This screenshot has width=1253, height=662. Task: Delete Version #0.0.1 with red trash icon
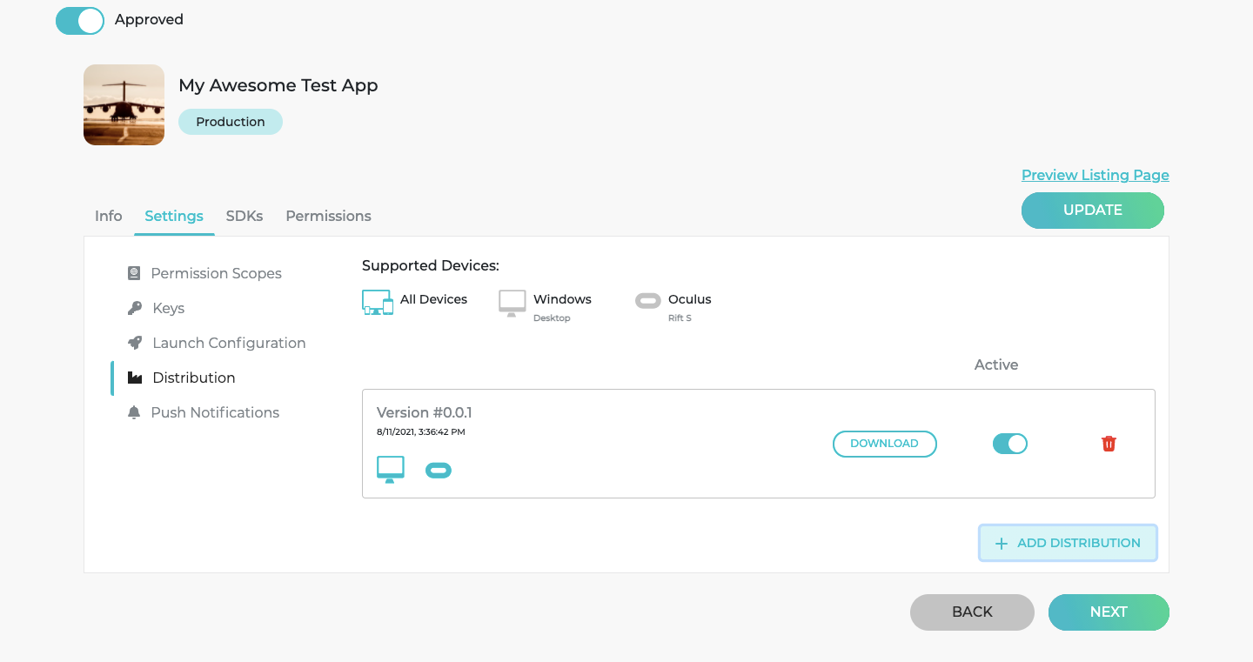click(1109, 444)
